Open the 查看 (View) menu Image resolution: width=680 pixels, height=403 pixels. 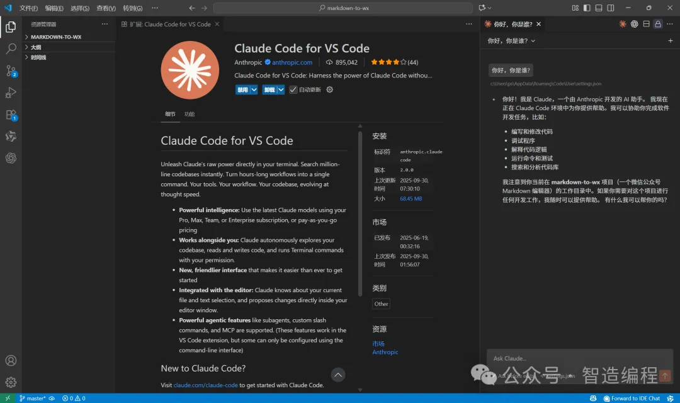[x=106, y=8]
